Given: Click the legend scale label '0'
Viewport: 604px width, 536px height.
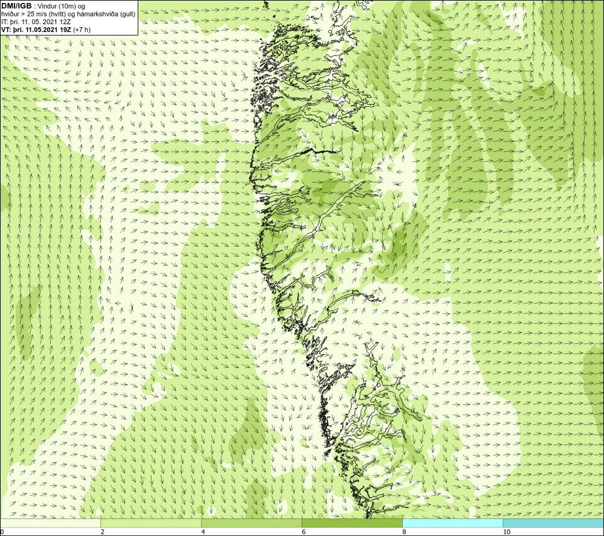Looking at the screenshot, I should (2, 532).
